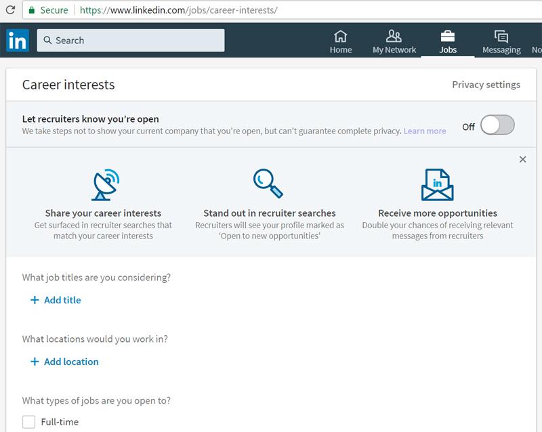
Task: Click the Add title text link
Action: [x=62, y=300]
